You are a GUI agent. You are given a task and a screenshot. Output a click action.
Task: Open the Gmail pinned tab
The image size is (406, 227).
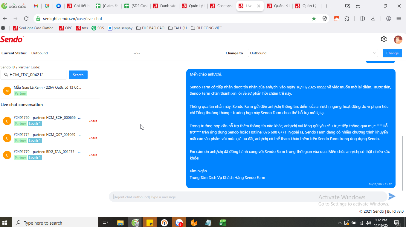36,6
